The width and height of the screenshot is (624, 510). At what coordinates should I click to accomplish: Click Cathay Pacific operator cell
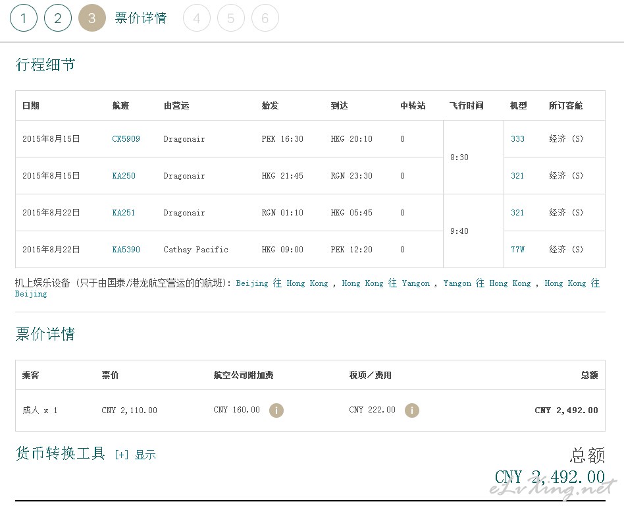[195, 250]
